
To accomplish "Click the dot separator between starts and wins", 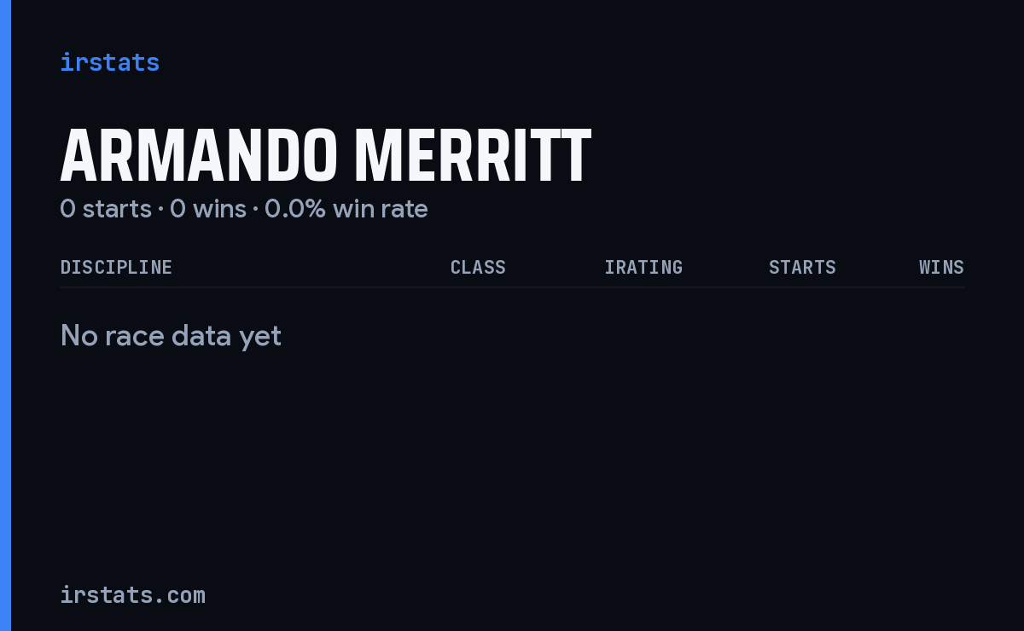I will [160, 209].
